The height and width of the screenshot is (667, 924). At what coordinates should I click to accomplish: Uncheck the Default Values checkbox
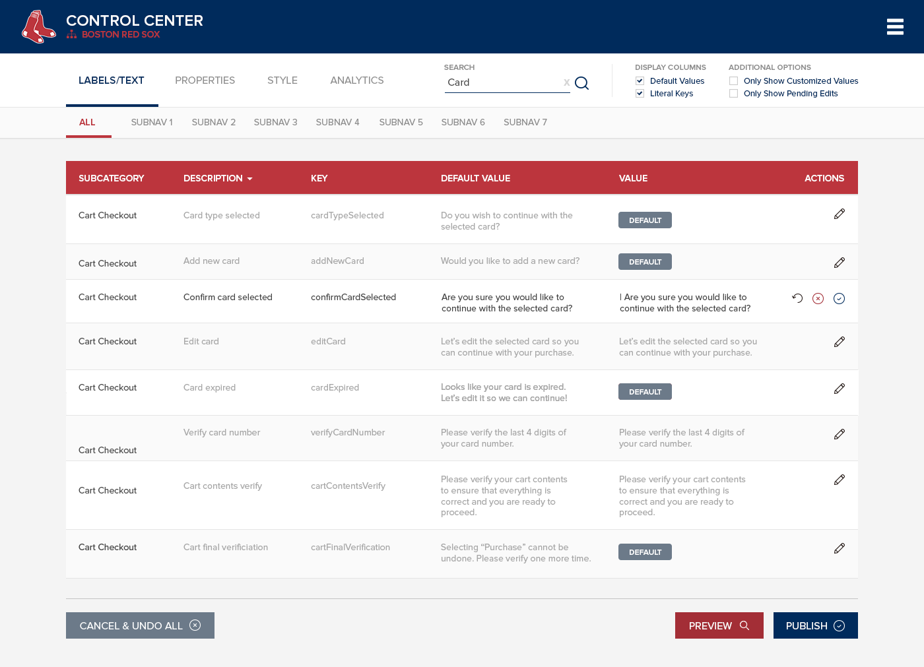click(x=640, y=81)
